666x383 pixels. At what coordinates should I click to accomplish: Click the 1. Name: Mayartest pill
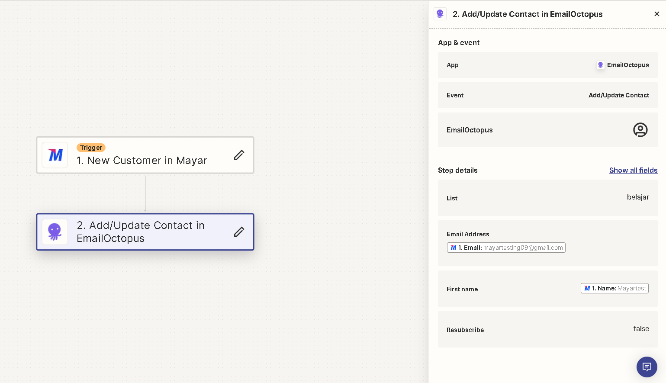pyautogui.click(x=615, y=288)
